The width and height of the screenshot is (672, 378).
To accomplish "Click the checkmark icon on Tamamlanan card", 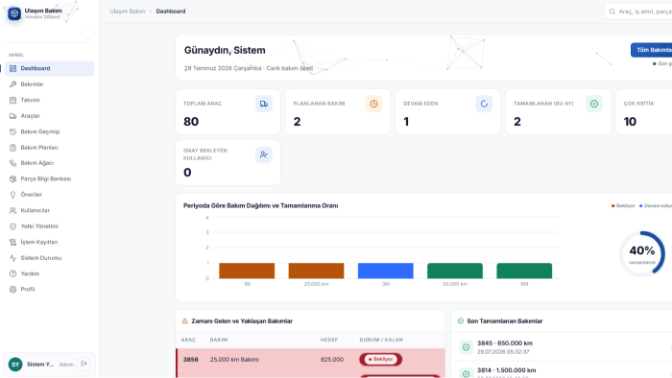I will (x=594, y=104).
